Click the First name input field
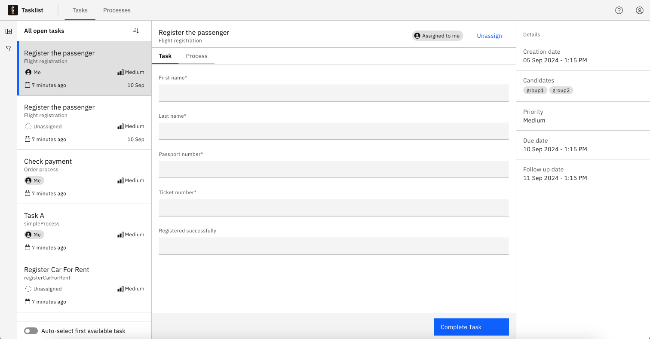This screenshot has height=339, width=650. point(334,92)
